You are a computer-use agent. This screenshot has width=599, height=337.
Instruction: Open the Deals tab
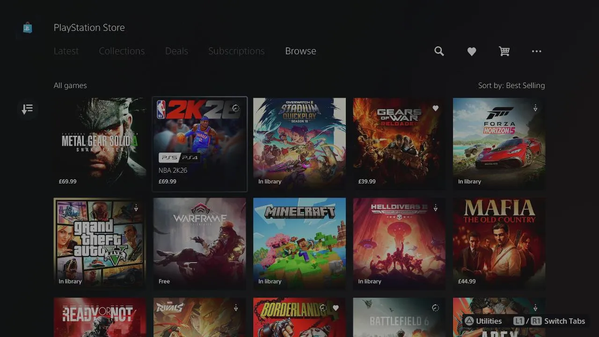(x=176, y=51)
